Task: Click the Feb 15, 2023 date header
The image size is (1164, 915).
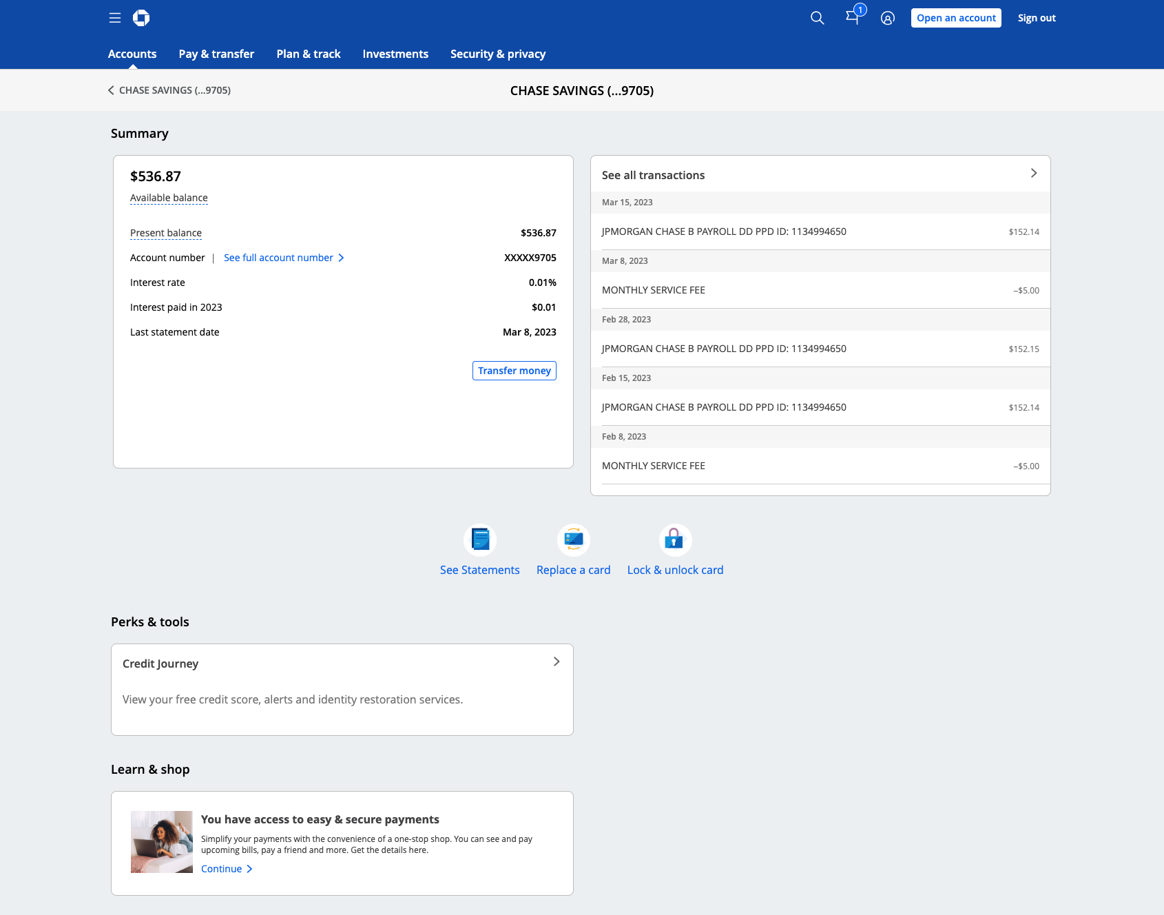Action: (x=626, y=378)
